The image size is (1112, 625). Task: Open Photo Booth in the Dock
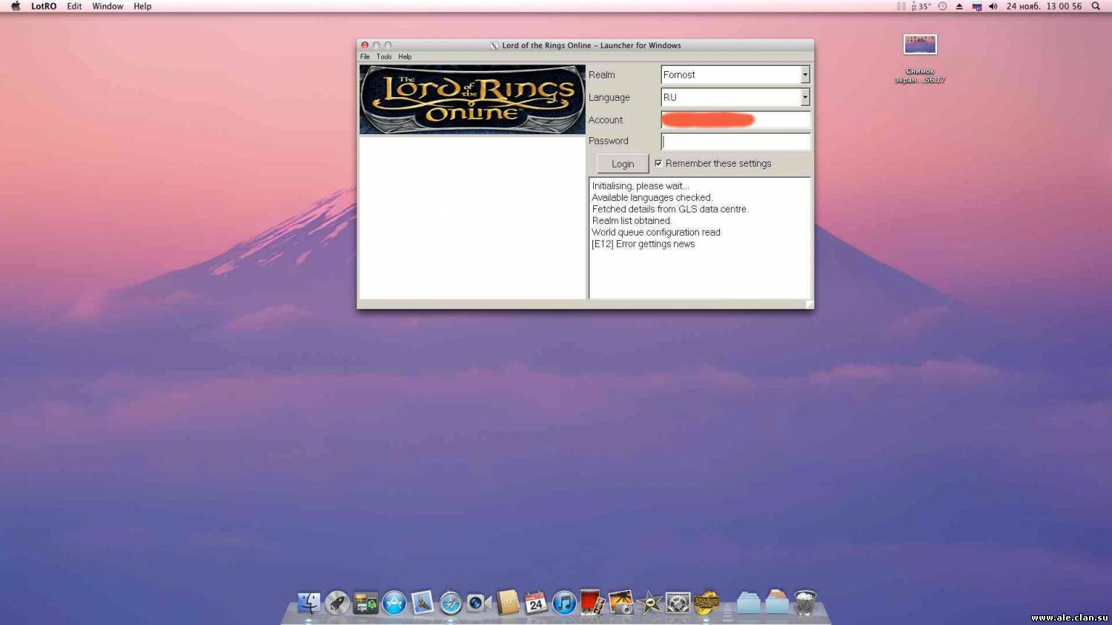coord(592,603)
